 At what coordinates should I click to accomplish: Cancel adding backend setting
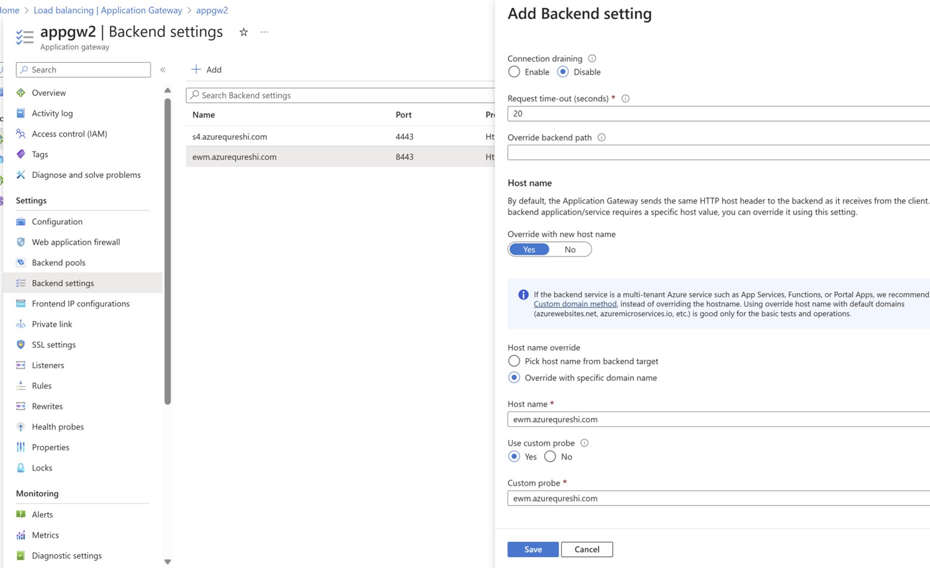pyautogui.click(x=587, y=550)
